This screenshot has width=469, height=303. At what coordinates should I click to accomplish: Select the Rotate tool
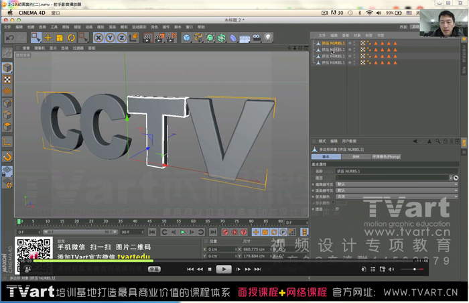[71, 38]
